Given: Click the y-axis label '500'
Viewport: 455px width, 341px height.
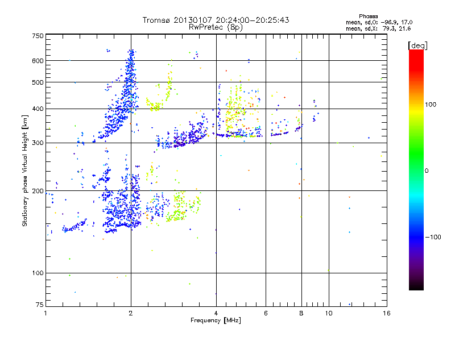Looking at the screenshot, I should (x=38, y=82).
